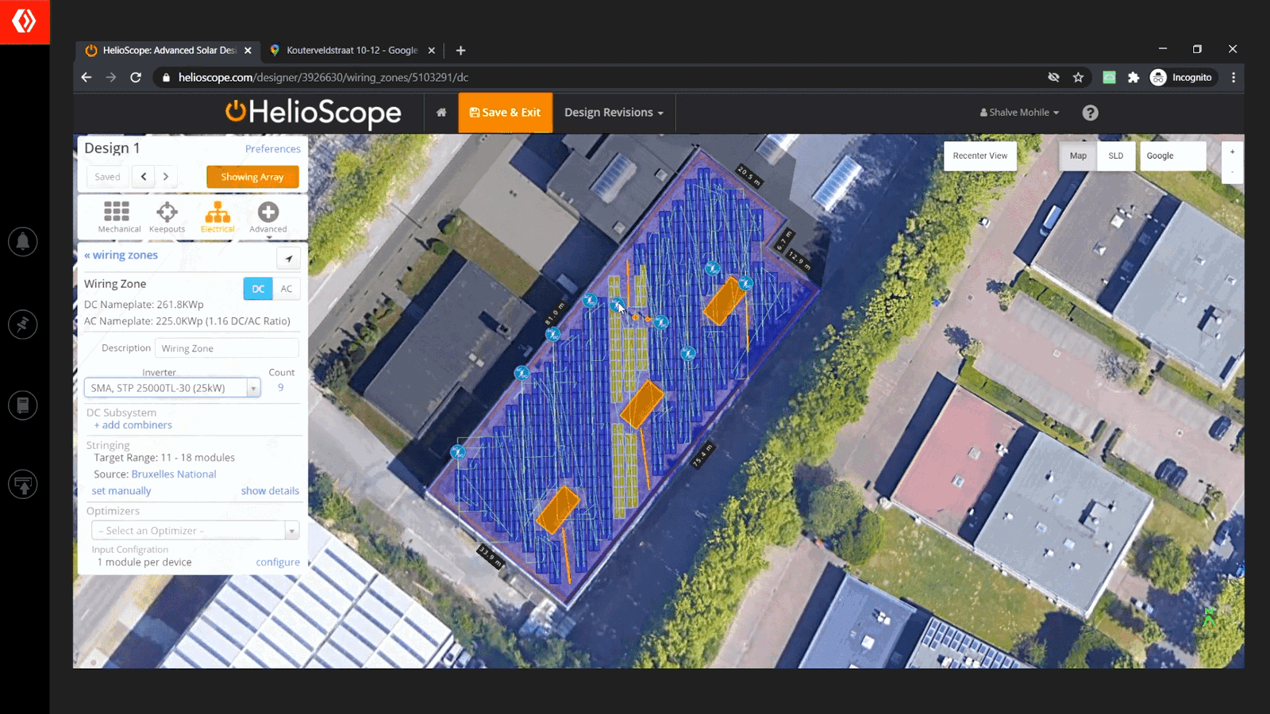Zoom out the map with minus
The height and width of the screenshot is (714, 1270).
click(x=1232, y=172)
